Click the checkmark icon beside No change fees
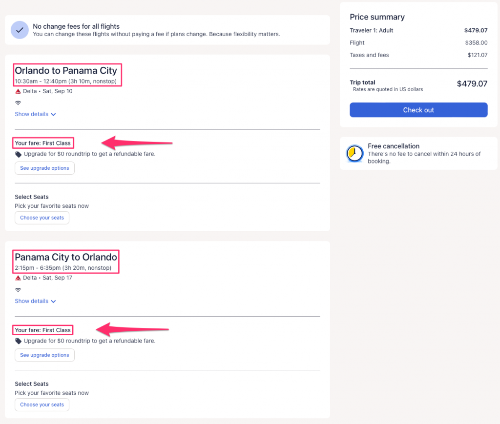The width and height of the screenshot is (500, 424). point(20,30)
